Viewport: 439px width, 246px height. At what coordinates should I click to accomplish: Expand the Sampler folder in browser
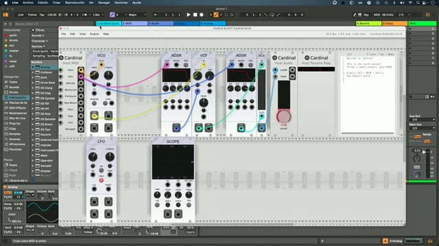click(33, 165)
